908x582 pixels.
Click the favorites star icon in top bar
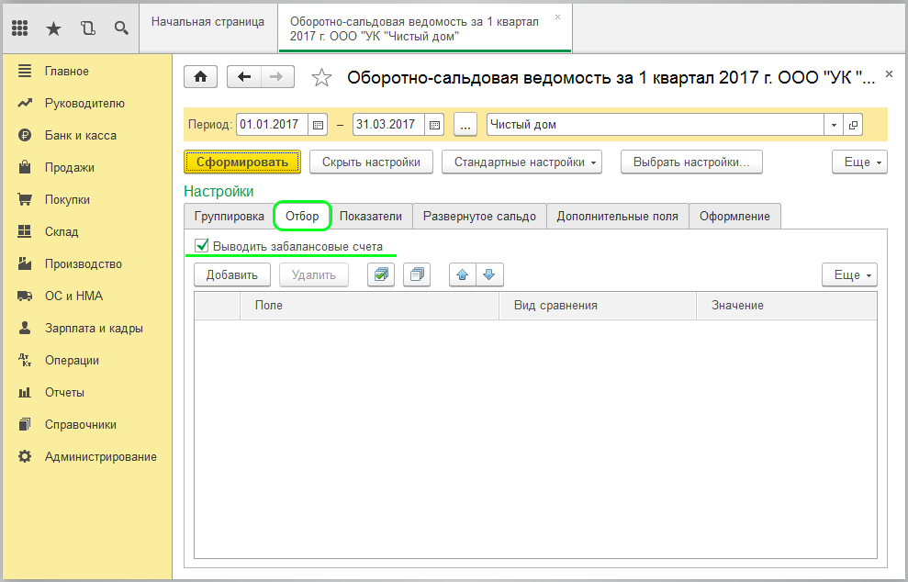[x=53, y=28]
